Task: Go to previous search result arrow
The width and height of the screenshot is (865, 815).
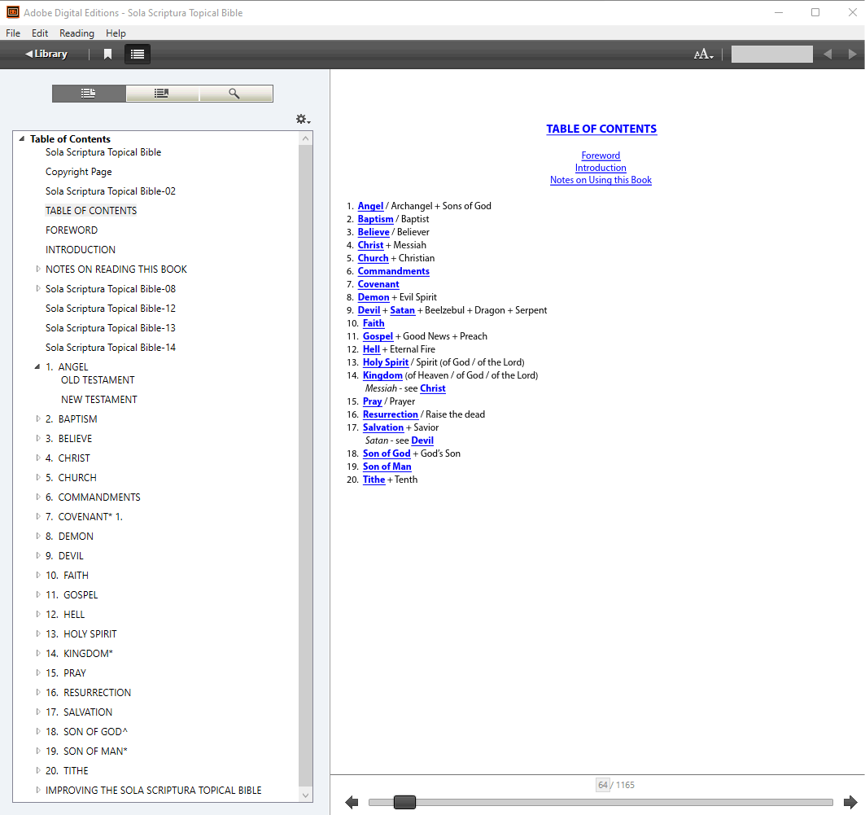Action: (828, 54)
